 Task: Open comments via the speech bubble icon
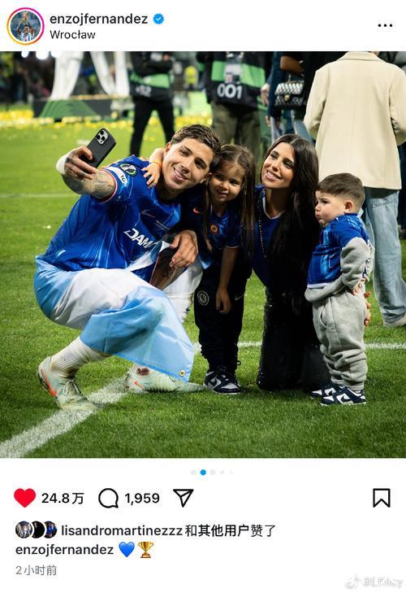click(x=108, y=498)
